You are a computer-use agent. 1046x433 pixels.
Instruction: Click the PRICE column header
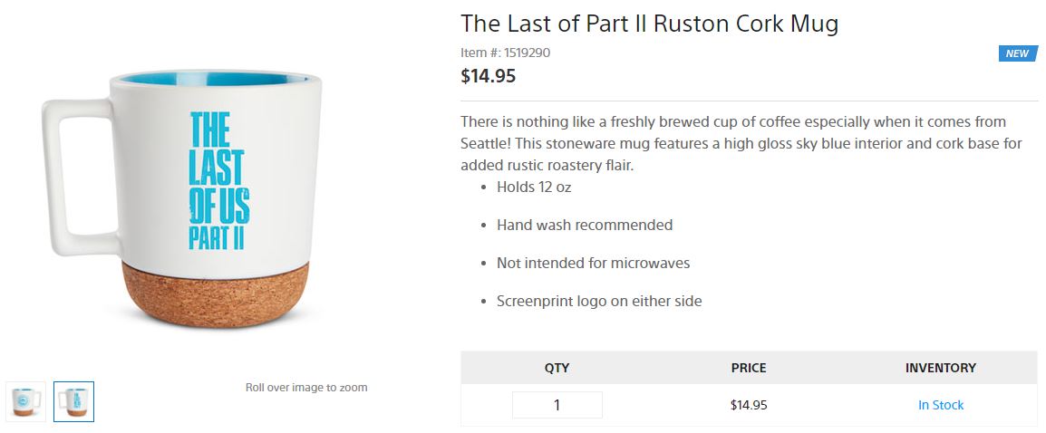tap(748, 368)
